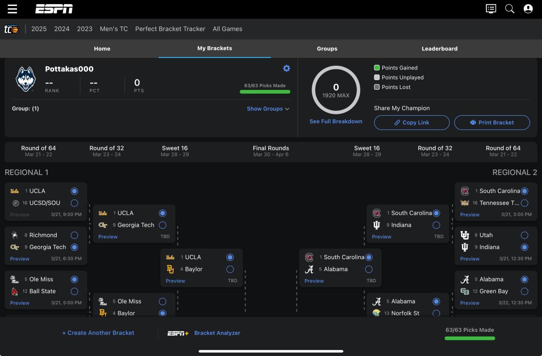Image resolution: width=542 pixels, height=356 pixels.
Task: Click the ESPN logo
Action: coord(54,9)
